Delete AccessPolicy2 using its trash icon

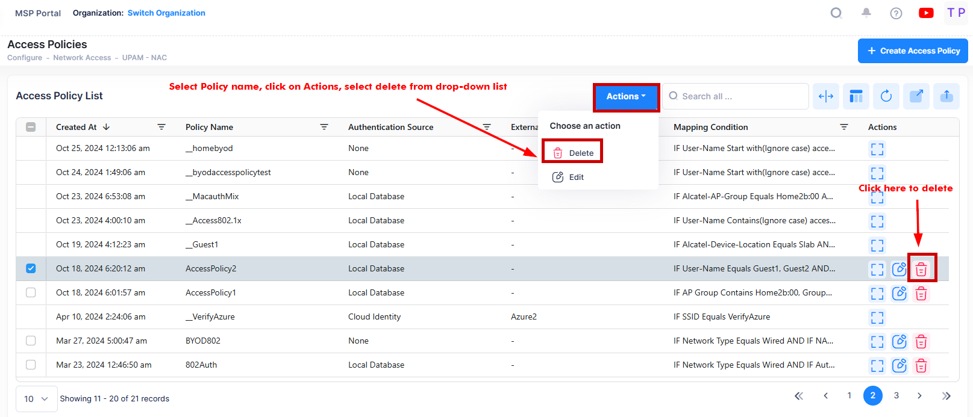[921, 269]
